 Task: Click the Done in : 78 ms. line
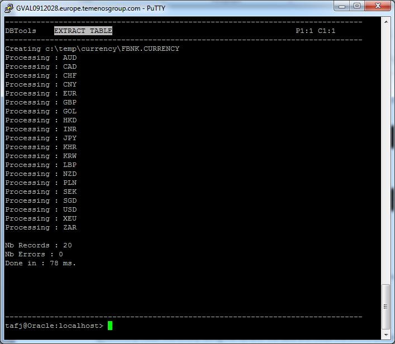[41, 264]
